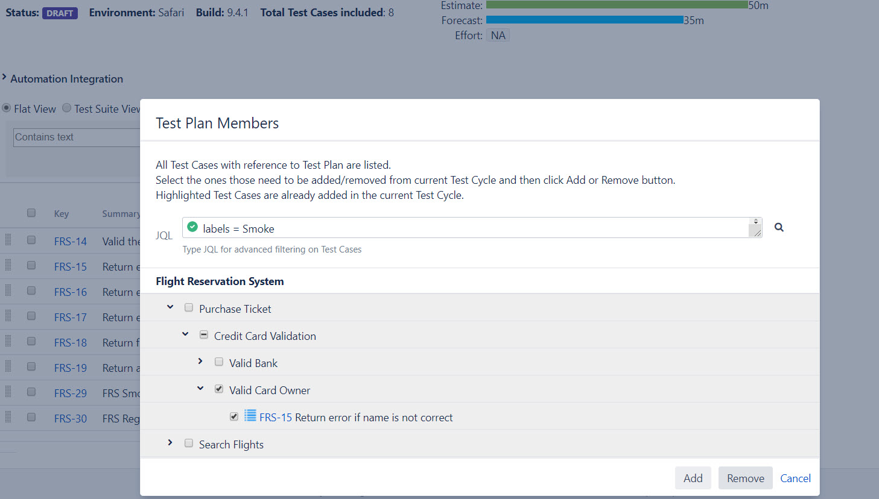The width and height of the screenshot is (879, 499).
Task: Click the drag handle of the FRS-19 row
Action: 8,366
